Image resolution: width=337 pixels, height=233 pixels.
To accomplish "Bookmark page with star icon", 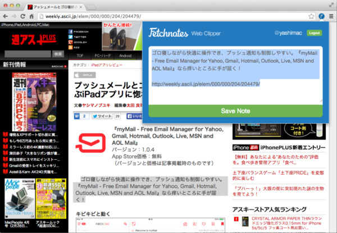I will click(x=311, y=16).
